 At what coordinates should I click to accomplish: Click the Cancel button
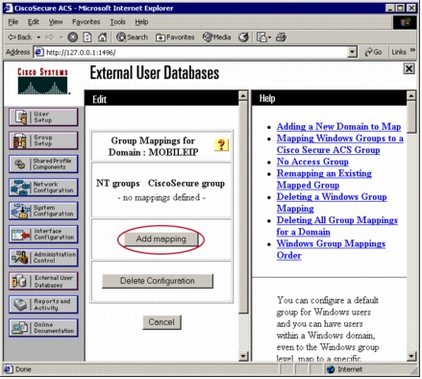click(x=161, y=322)
